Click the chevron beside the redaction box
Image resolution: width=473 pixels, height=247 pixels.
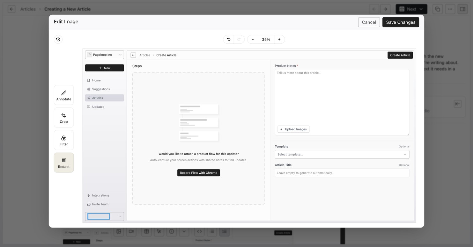click(x=120, y=216)
